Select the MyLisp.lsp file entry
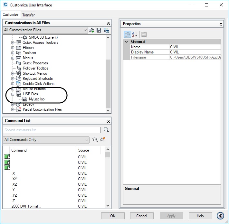Viewport: 229px width, 224px height. 37,99
